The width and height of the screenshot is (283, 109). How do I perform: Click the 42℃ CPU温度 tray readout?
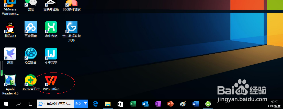[x=274, y=104]
